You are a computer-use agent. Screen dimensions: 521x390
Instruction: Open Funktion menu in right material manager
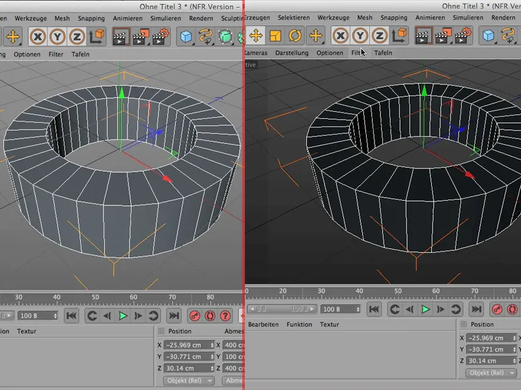[x=300, y=324]
